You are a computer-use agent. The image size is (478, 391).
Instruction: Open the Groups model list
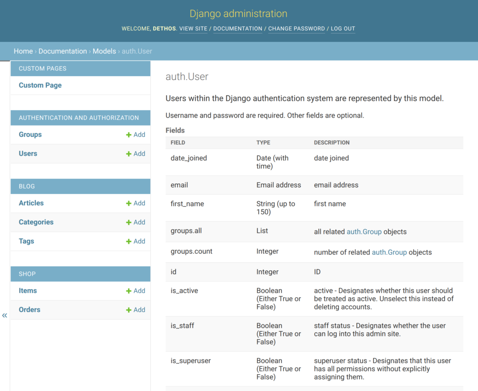pyautogui.click(x=30, y=135)
